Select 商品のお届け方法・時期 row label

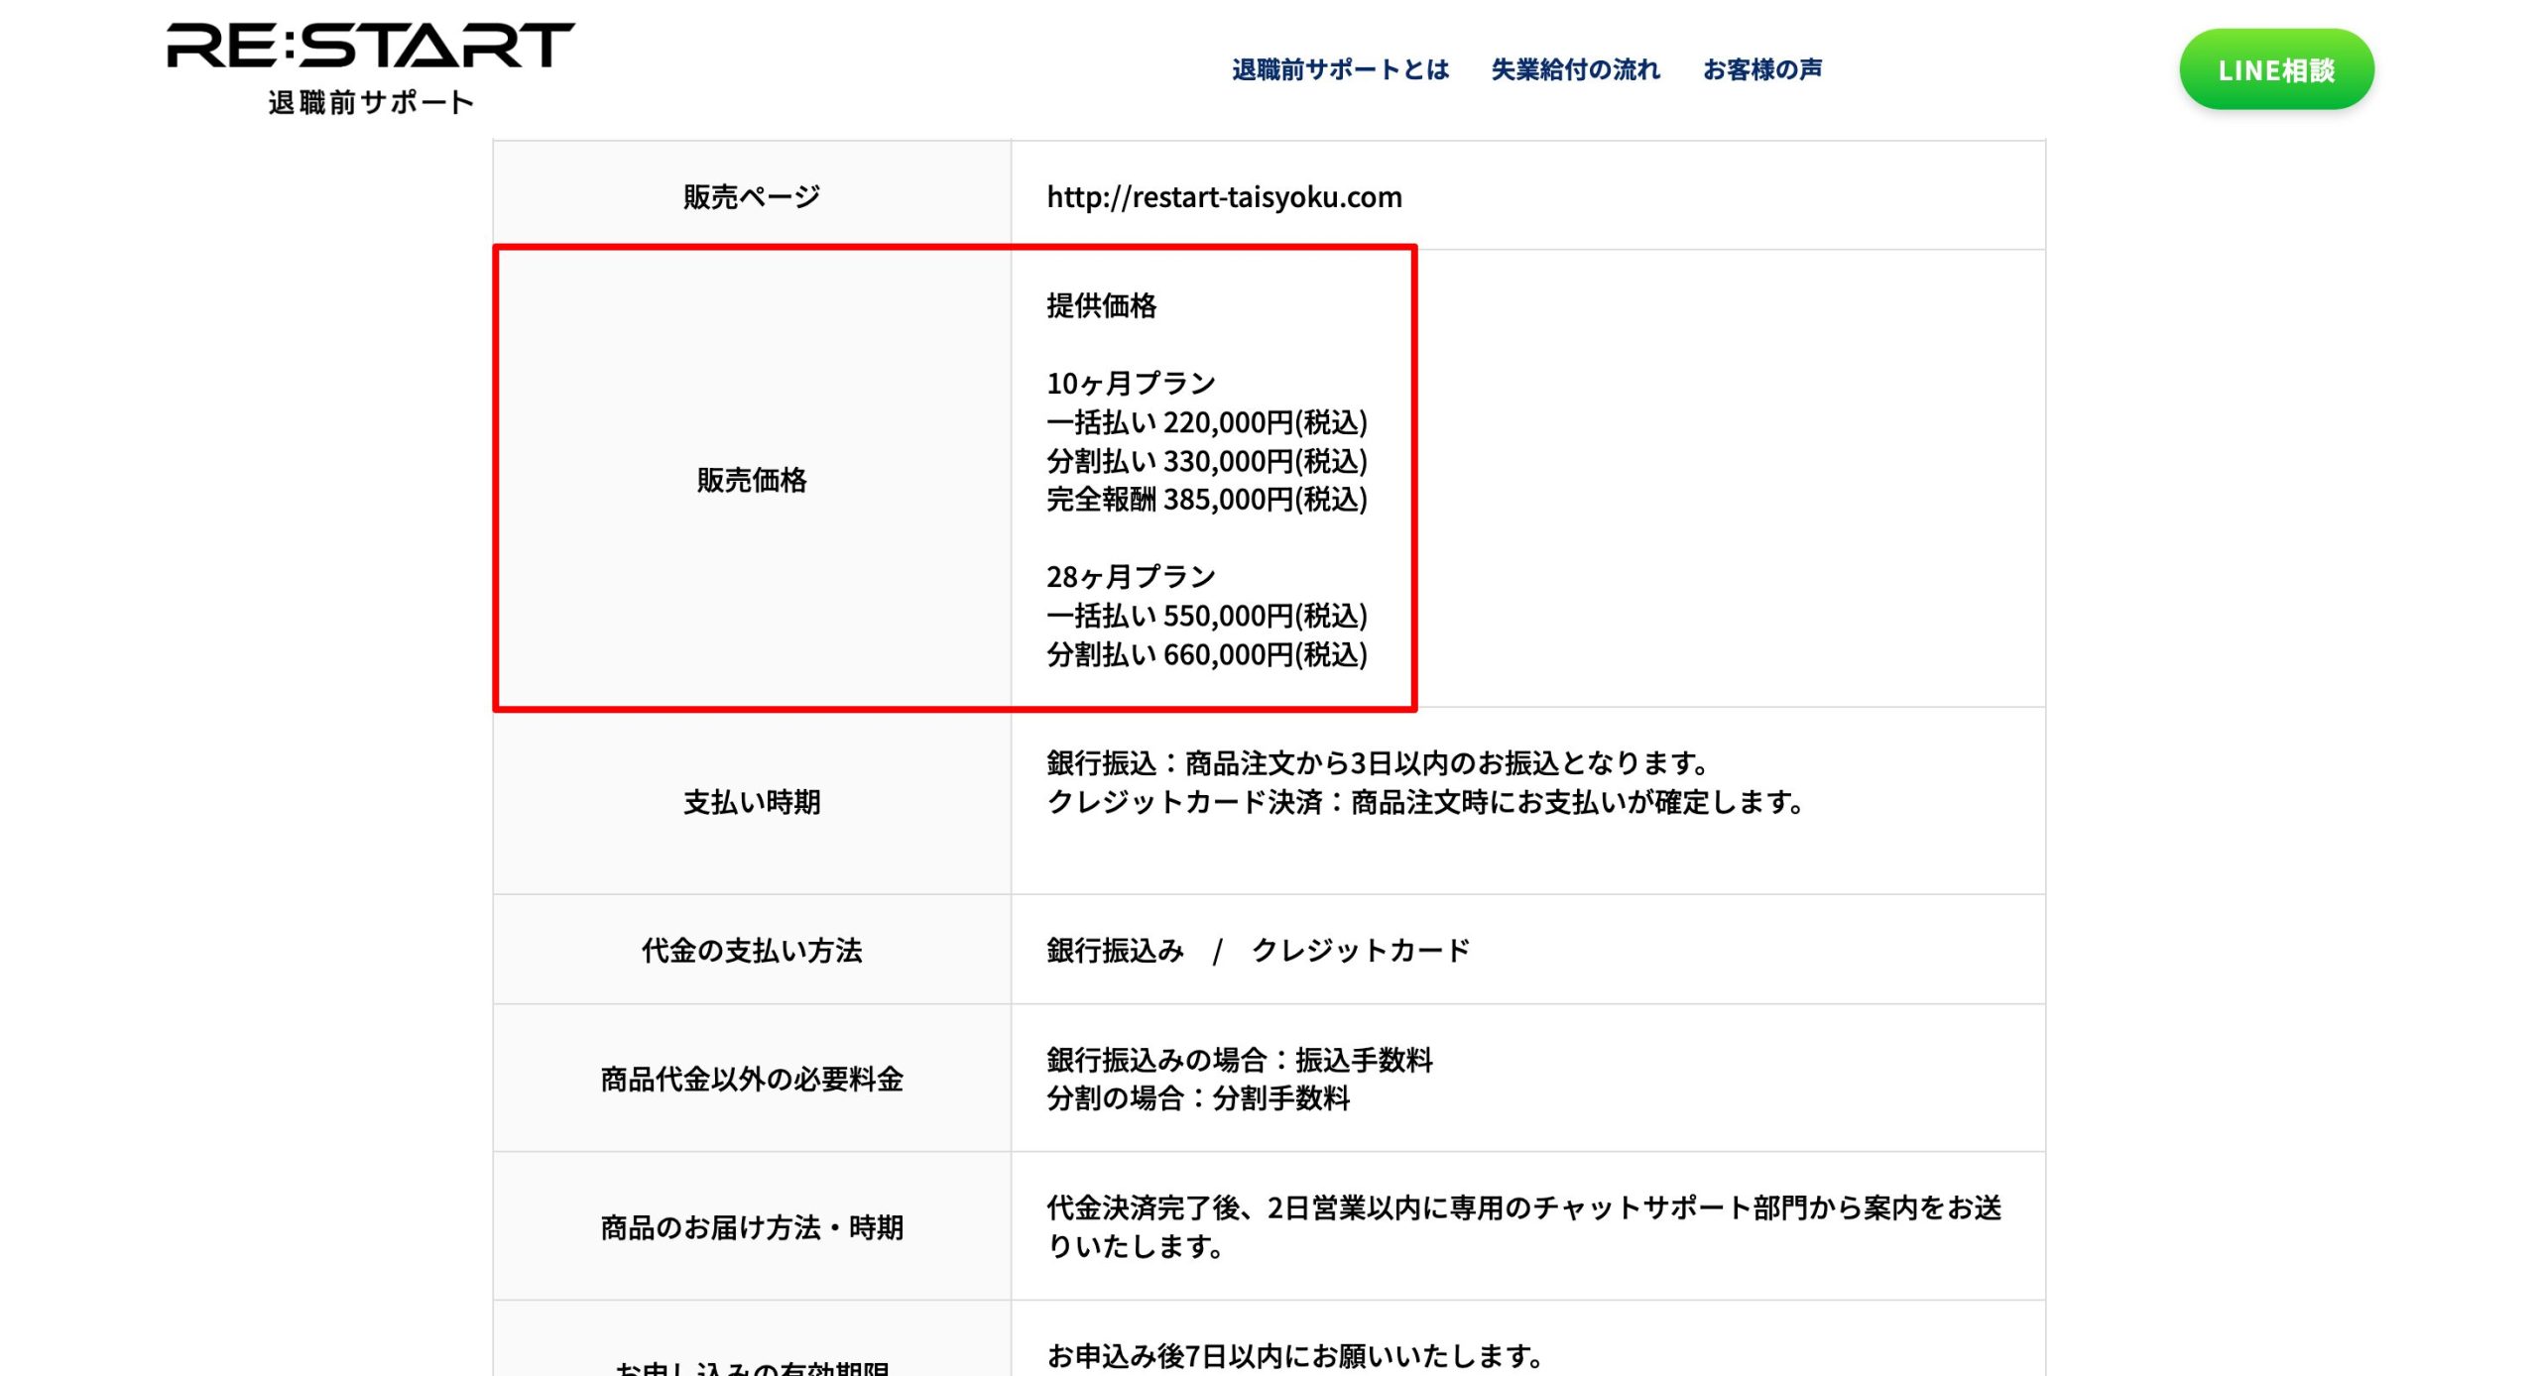pos(752,1227)
